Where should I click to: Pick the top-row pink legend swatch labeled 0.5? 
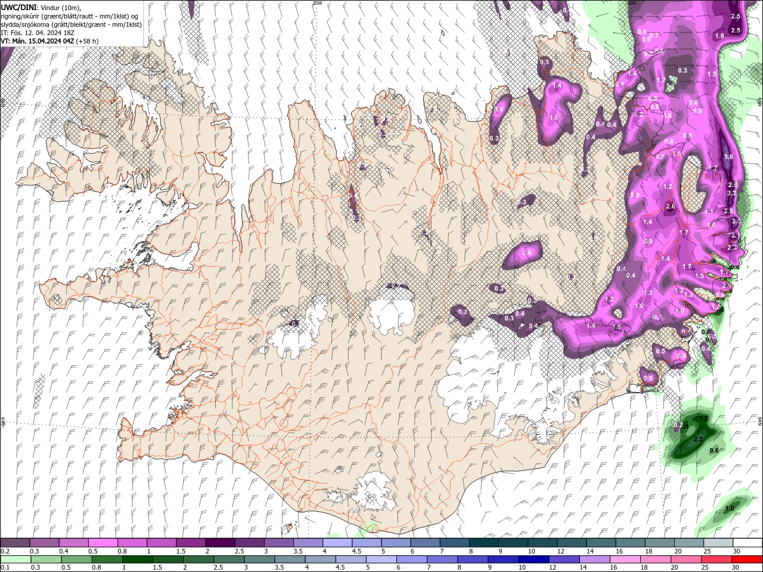103,543
